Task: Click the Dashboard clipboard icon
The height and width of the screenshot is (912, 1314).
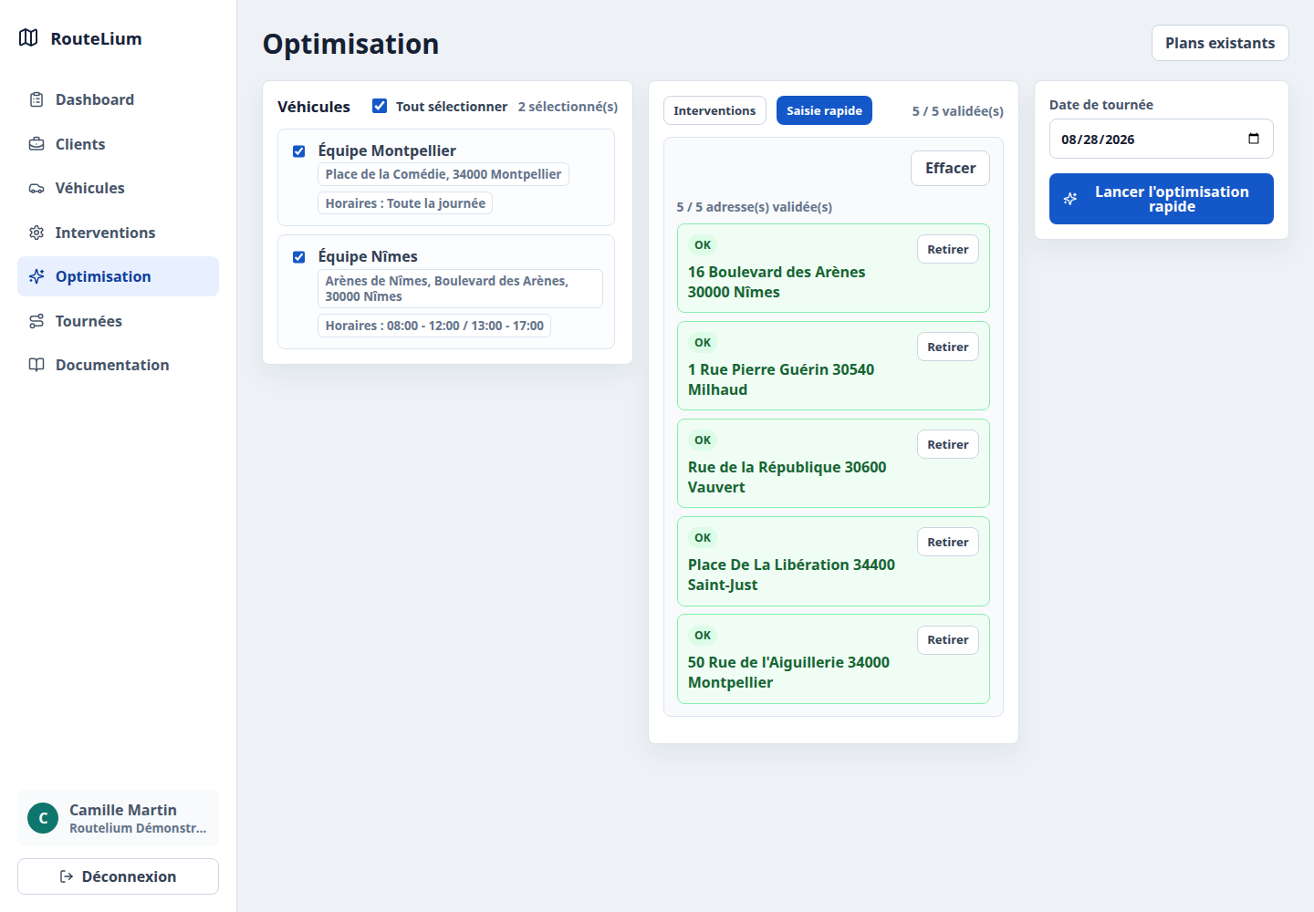Action: pos(36,99)
